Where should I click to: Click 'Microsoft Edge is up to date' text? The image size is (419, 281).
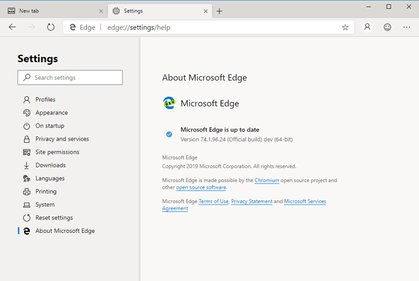click(x=220, y=130)
